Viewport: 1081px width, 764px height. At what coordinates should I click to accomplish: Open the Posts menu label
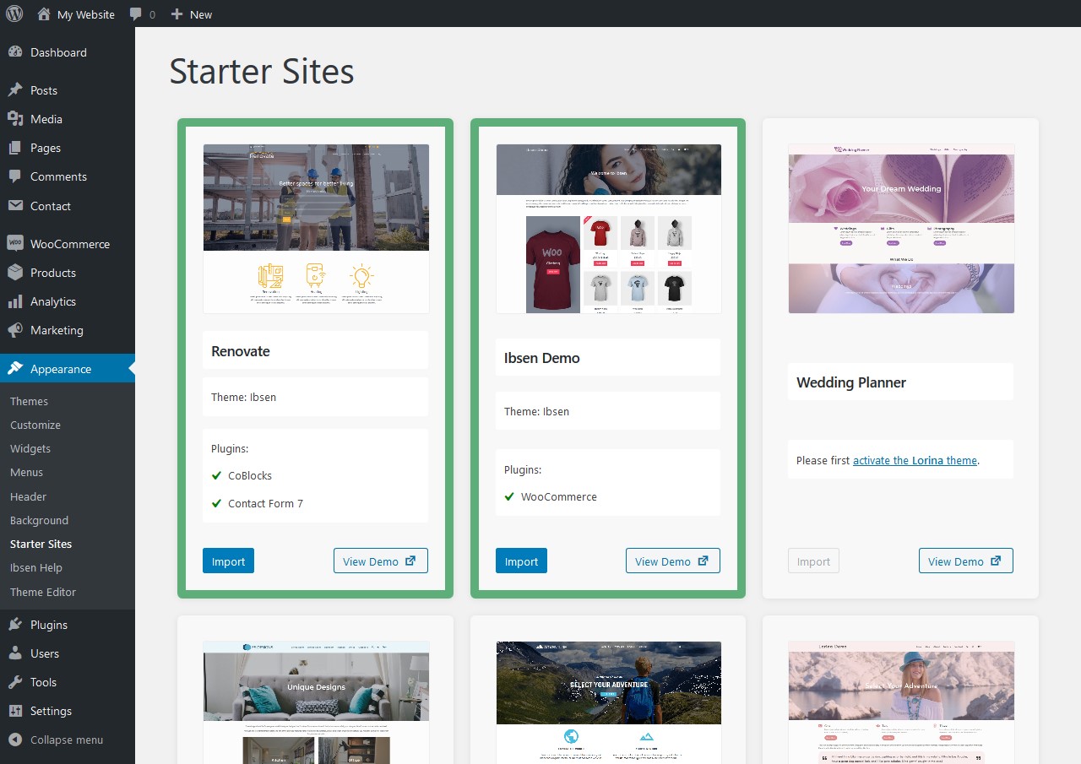[x=44, y=90]
